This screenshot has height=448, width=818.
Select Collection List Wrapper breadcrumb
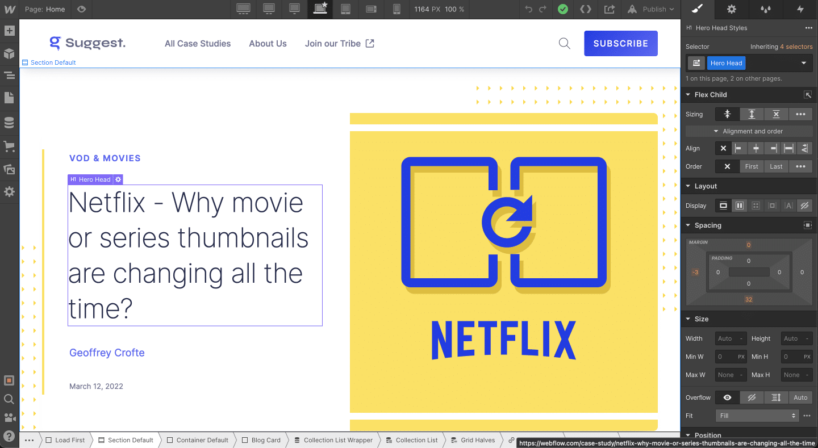tap(333, 440)
